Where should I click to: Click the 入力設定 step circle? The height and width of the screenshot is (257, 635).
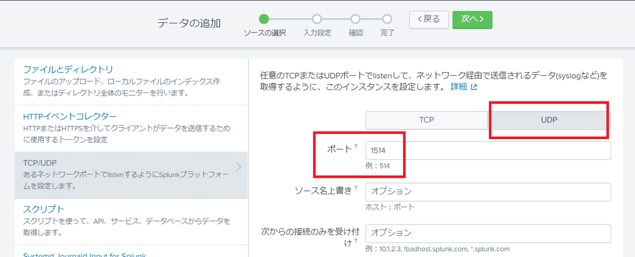click(x=317, y=19)
